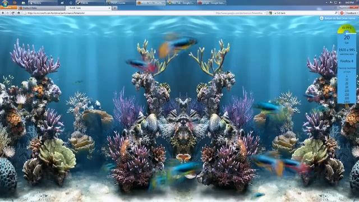Show hidden system tray icons arrow
The image size is (359, 202).
(326, 2)
